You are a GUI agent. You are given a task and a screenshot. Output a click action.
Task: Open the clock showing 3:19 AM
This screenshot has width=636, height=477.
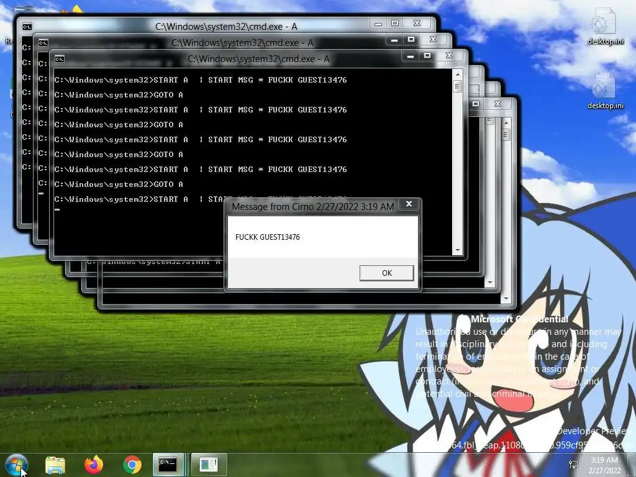click(604, 465)
